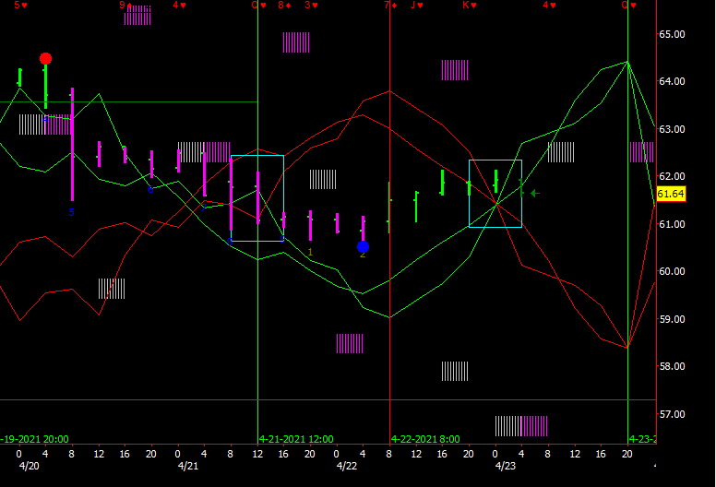
Task: Click the 4/21 date axis label
Action: 188,466
